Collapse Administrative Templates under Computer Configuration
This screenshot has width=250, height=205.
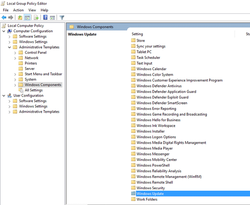point(9,47)
